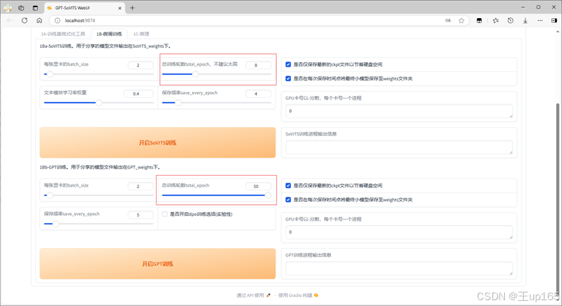View site information icon in address bar

(x=57, y=20)
